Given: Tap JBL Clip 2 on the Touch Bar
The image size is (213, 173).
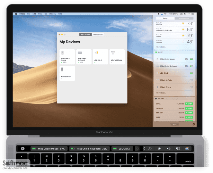Looking at the screenshot, I should pos(122,149).
